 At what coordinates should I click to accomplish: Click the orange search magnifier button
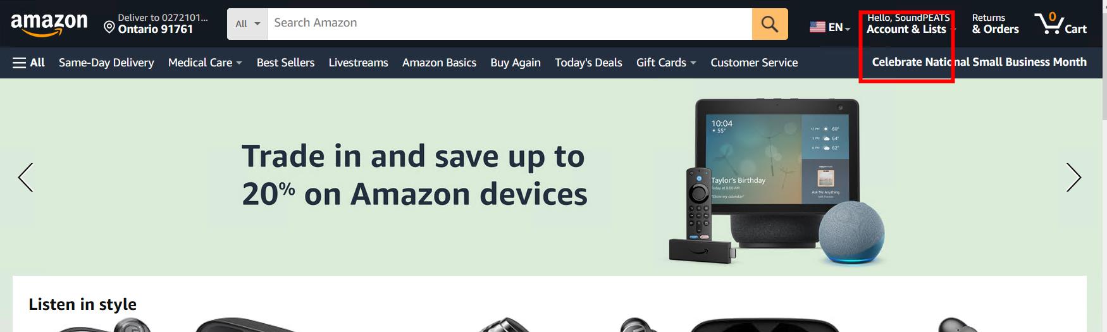click(770, 24)
